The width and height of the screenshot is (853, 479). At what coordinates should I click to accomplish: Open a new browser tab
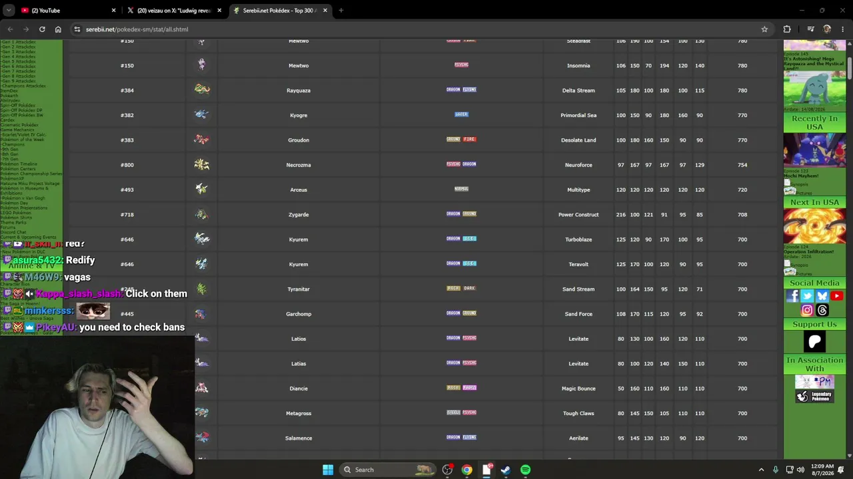coord(341,10)
